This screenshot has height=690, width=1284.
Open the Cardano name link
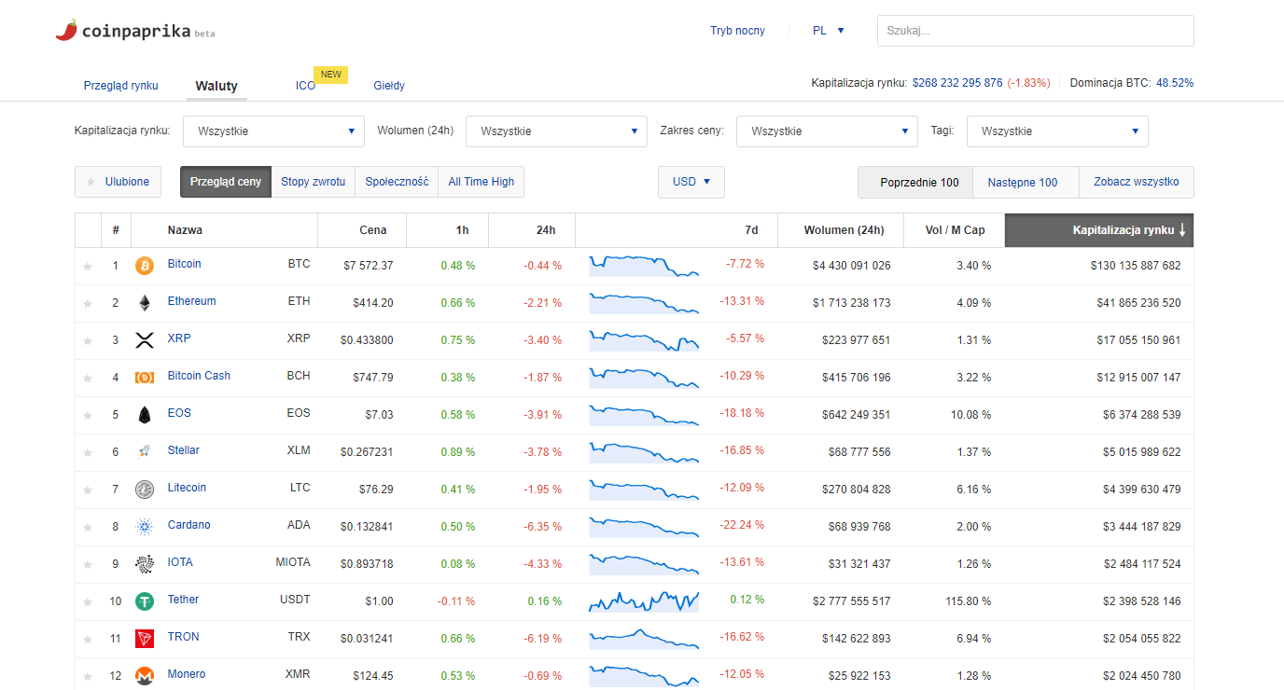(x=188, y=525)
